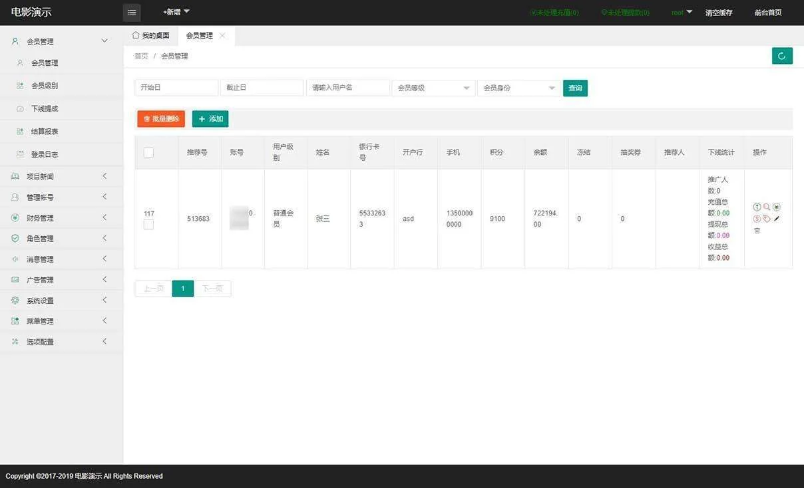804x488 pixels.
Task: Open the 会员身份 dropdown
Action: click(x=518, y=88)
